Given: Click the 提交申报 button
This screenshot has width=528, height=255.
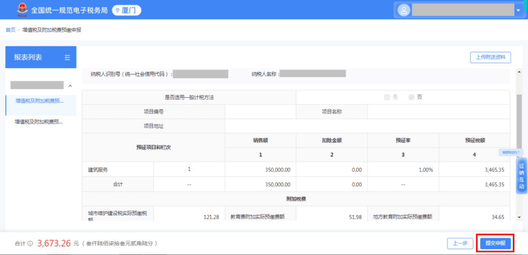Looking at the screenshot, I should [495, 243].
